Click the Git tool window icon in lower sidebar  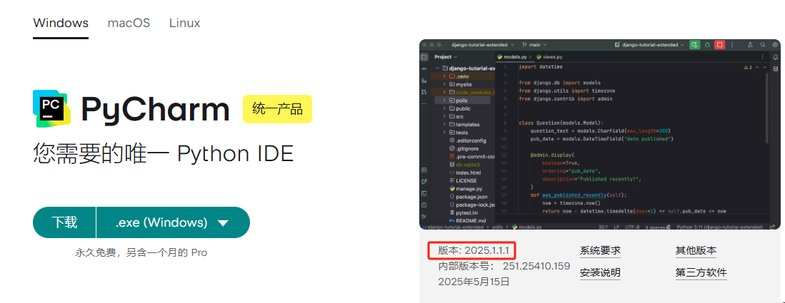(424, 217)
